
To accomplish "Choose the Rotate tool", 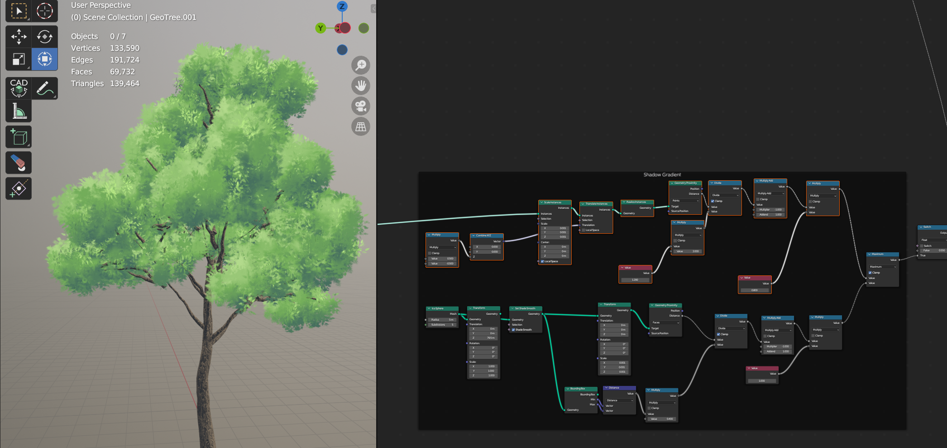I will tap(44, 37).
